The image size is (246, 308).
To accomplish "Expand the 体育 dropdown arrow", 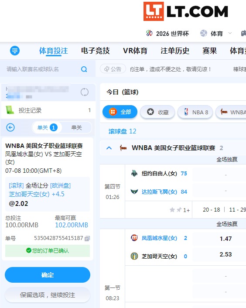I will point(230,33).
